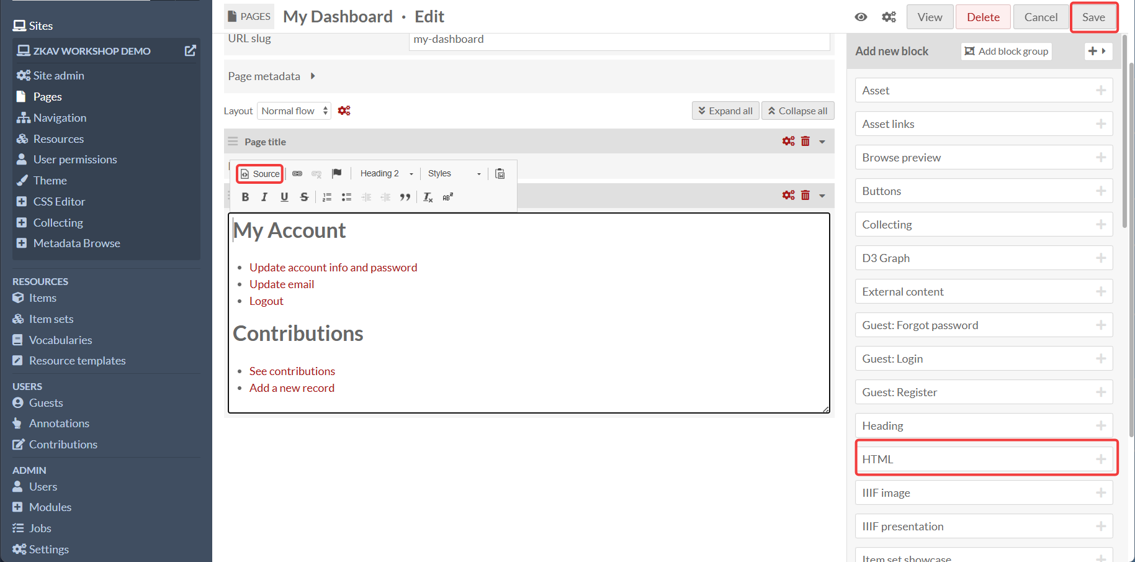Add an Asset links block
Viewport: 1135px width, 562px height.
(984, 124)
